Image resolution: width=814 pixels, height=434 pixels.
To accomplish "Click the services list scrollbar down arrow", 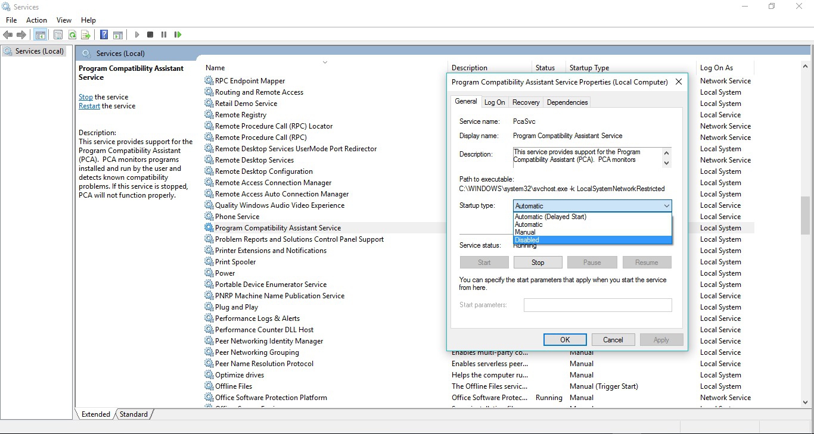I will click(x=806, y=402).
